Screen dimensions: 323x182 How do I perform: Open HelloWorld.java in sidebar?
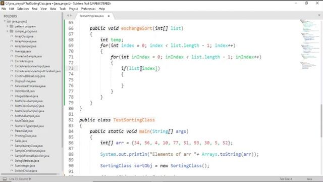25,91
